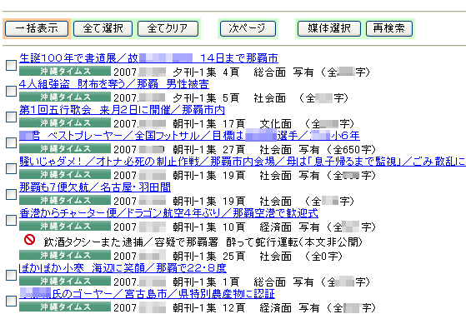The width and height of the screenshot is (466, 314).
Task: Open the 4人組強盗 財布を奪う article link
Action: (114, 84)
